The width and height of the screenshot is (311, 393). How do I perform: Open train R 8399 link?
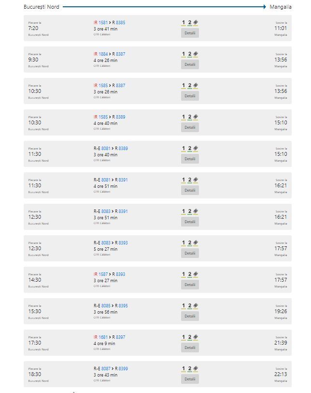(123, 369)
